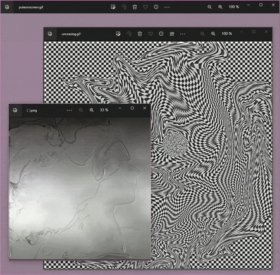Click Photos app icon in pukeonscreen.gif window
280x275 pixels.
7,7
